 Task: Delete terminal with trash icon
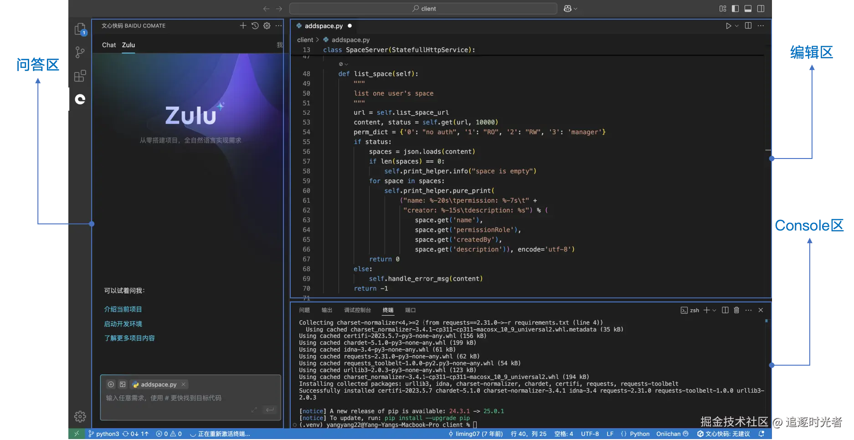click(x=736, y=310)
